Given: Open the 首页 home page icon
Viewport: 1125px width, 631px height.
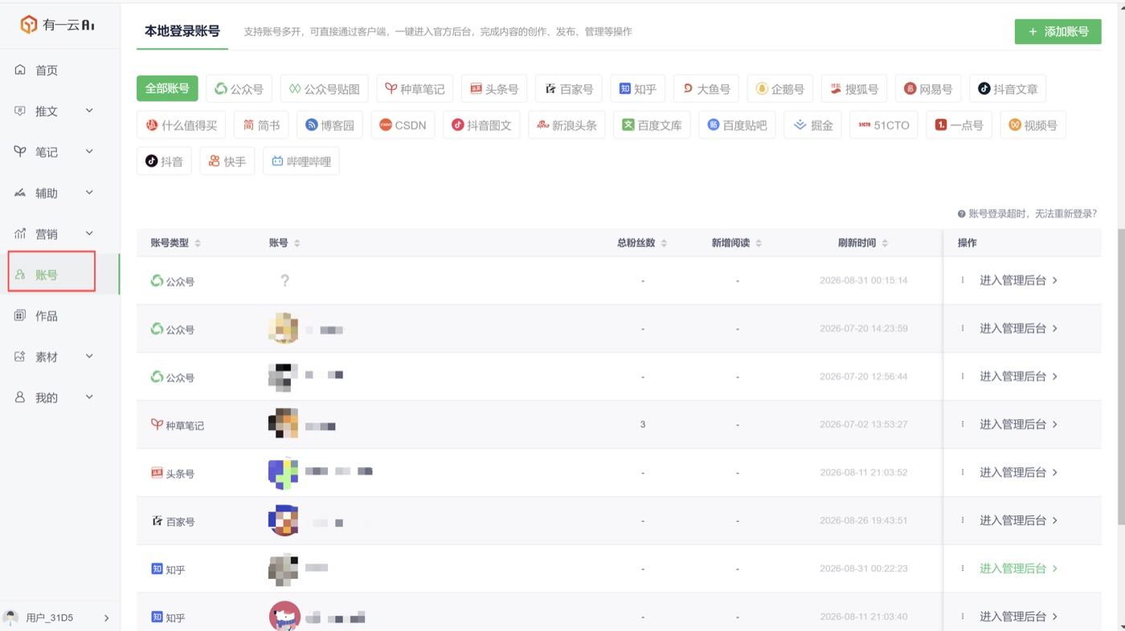Looking at the screenshot, I should click(x=20, y=70).
